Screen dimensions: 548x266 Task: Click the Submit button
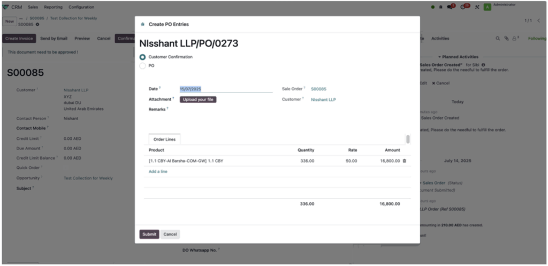pyautogui.click(x=149, y=234)
